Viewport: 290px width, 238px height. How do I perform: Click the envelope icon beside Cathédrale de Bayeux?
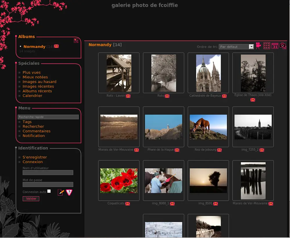pos(224,96)
